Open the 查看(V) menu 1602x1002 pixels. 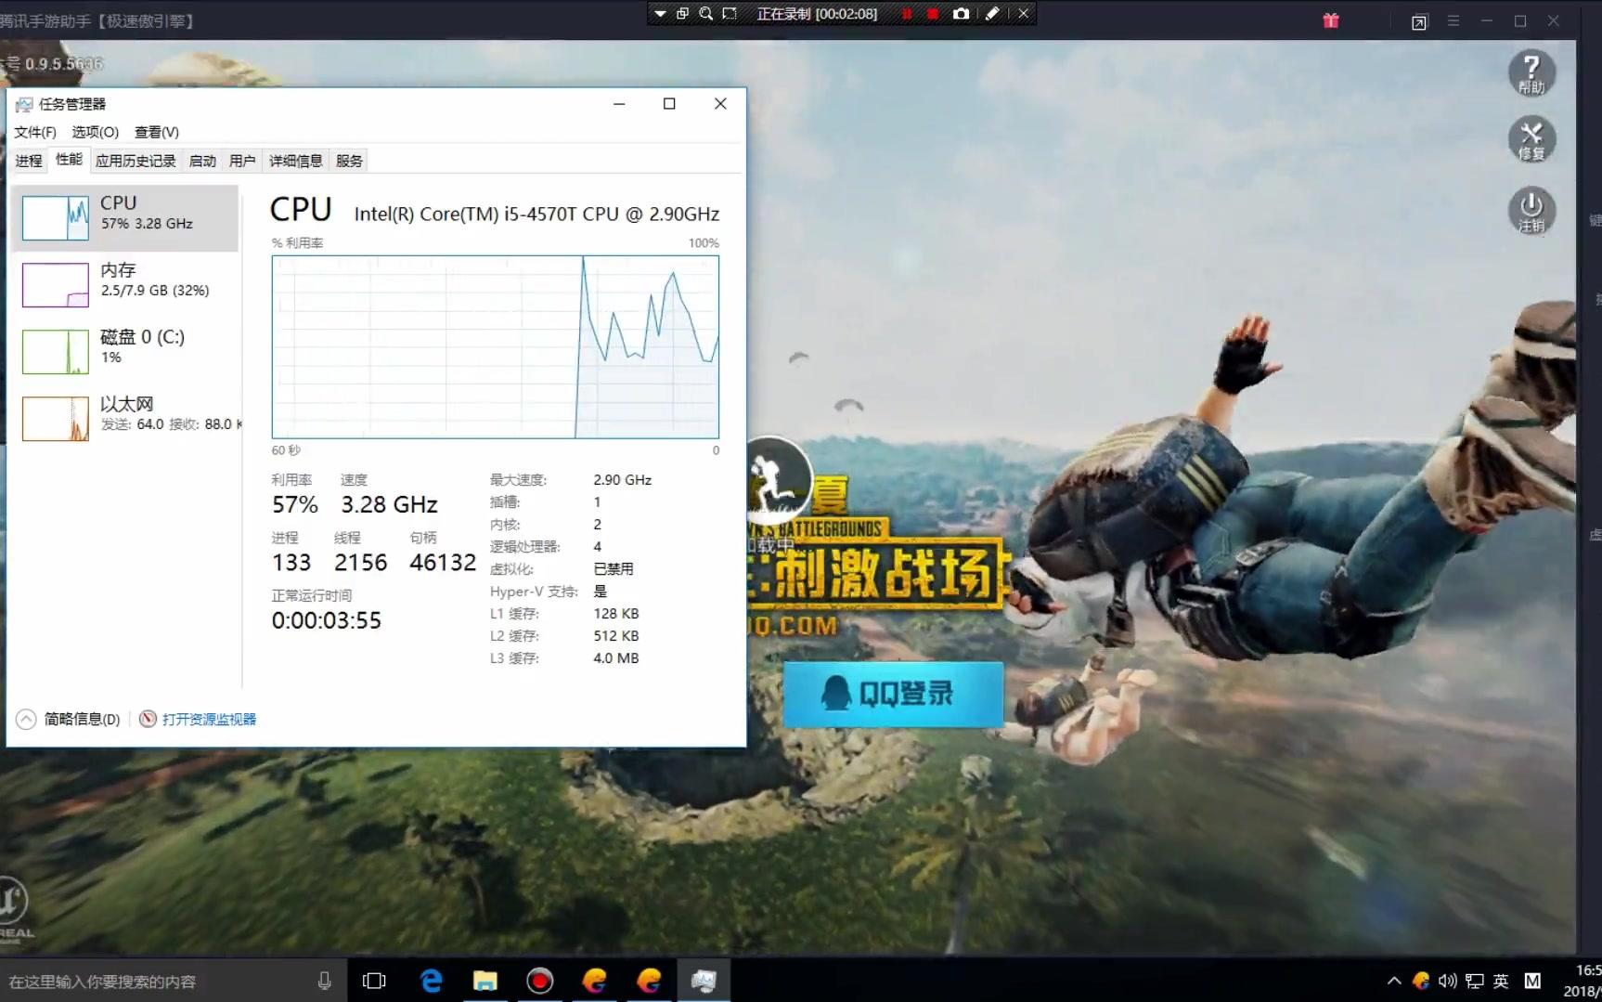157,132
